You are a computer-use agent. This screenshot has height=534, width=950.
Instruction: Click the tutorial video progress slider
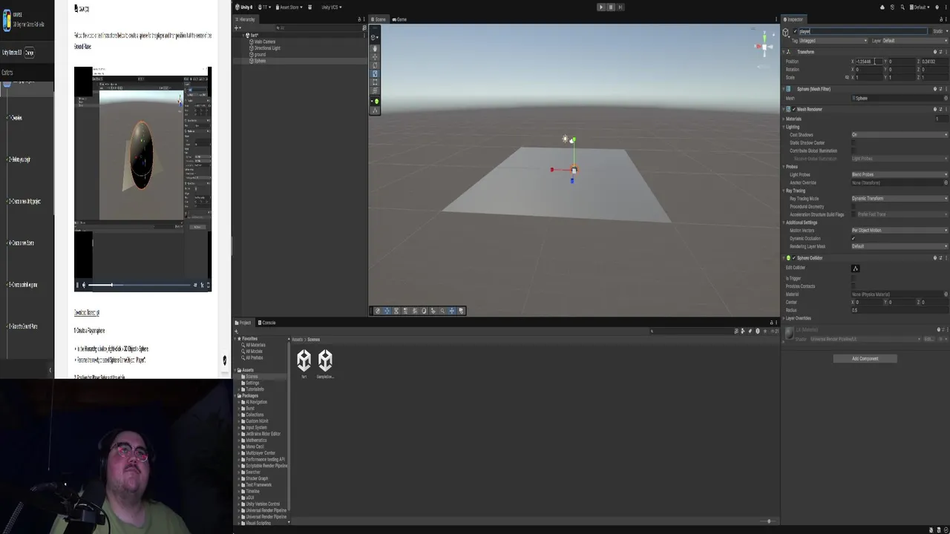(140, 285)
